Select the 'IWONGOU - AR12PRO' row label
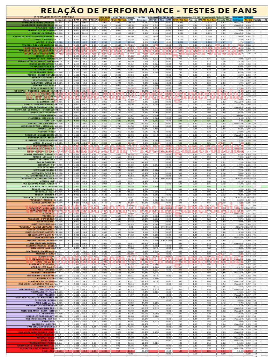Image resolution: width=268 pixels, height=357 pixels. pyautogui.click(x=44, y=324)
